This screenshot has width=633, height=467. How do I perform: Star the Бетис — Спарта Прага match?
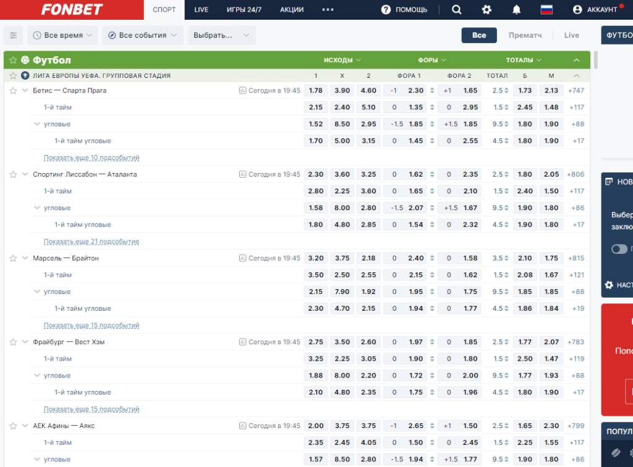point(13,90)
